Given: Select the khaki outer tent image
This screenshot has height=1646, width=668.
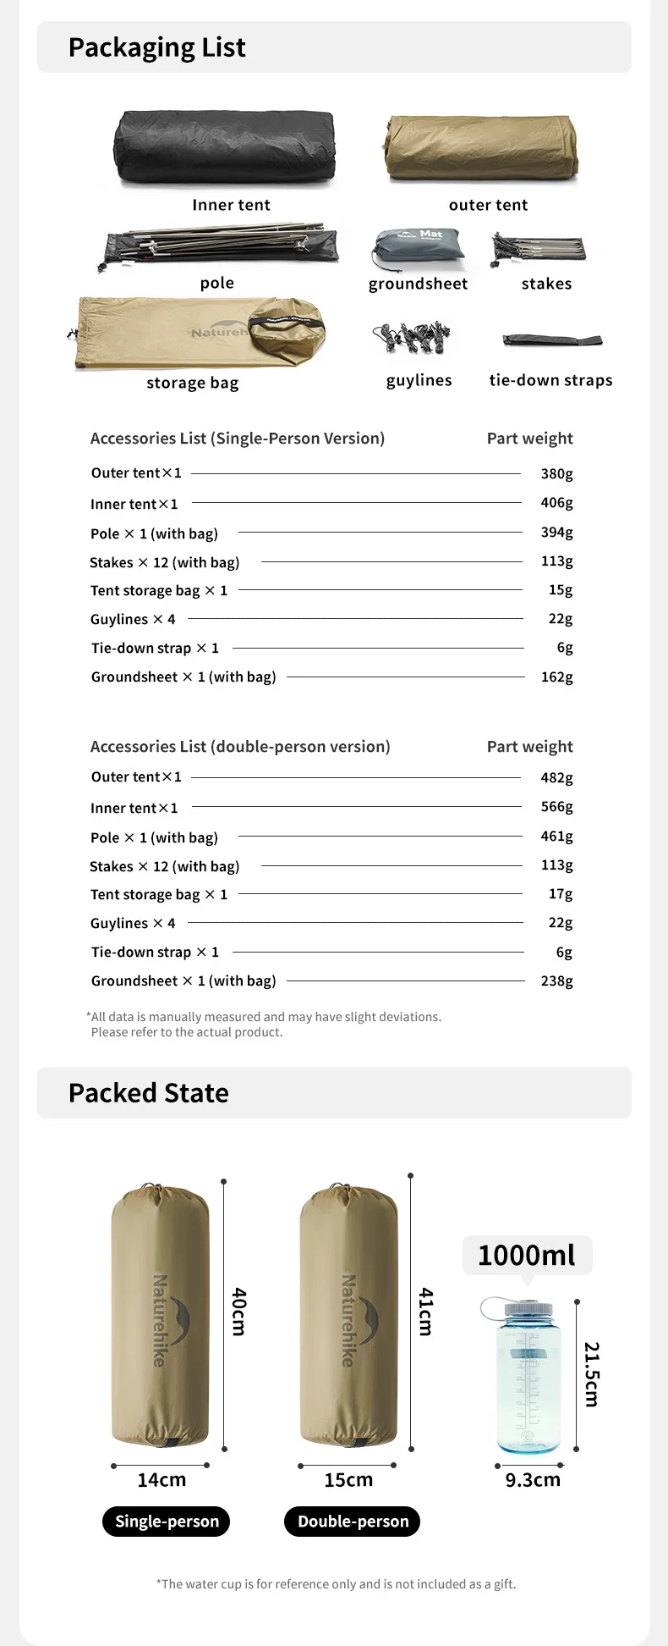Looking at the screenshot, I should click(481, 149).
